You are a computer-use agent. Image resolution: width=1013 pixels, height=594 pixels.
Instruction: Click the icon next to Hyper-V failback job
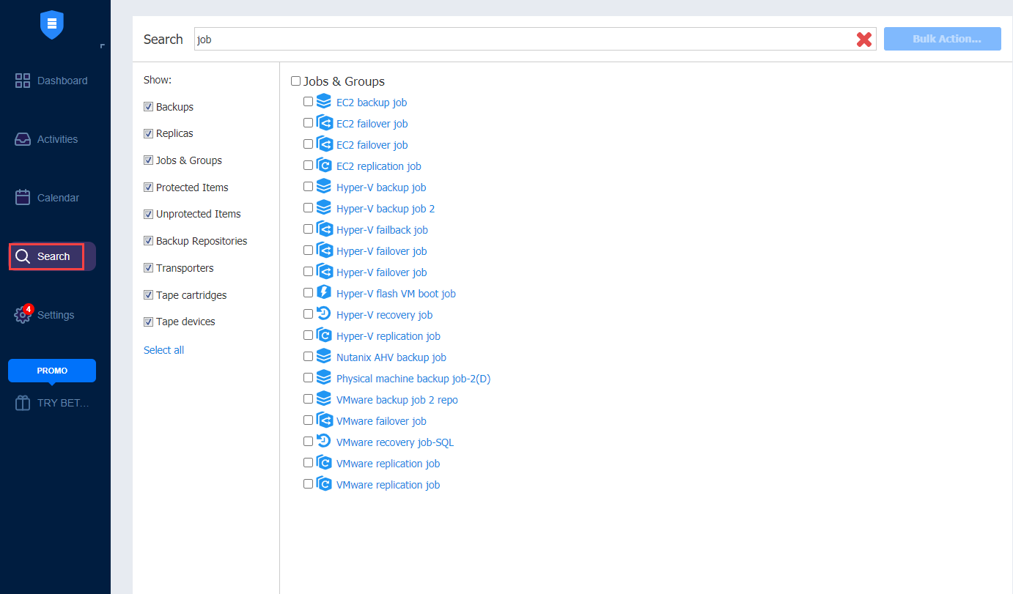(324, 229)
